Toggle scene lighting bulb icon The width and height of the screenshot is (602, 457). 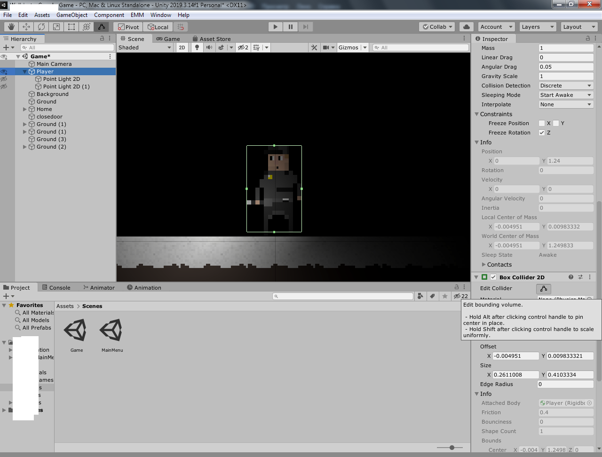[x=197, y=47]
